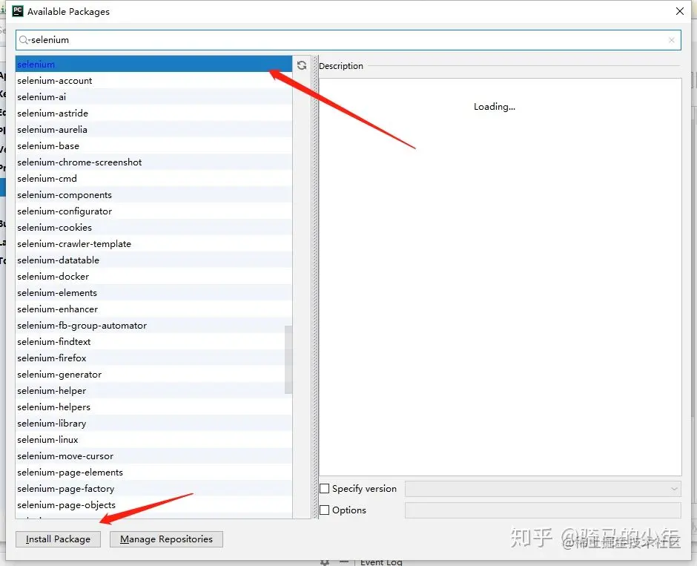Select selenium-configurator package
Image resolution: width=697 pixels, height=566 pixels.
pyautogui.click(x=153, y=211)
